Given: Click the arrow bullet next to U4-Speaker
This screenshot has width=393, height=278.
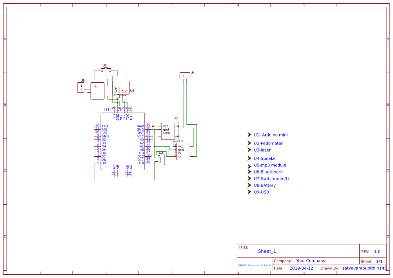Looking at the screenshot, I should [x=249, y=158].
